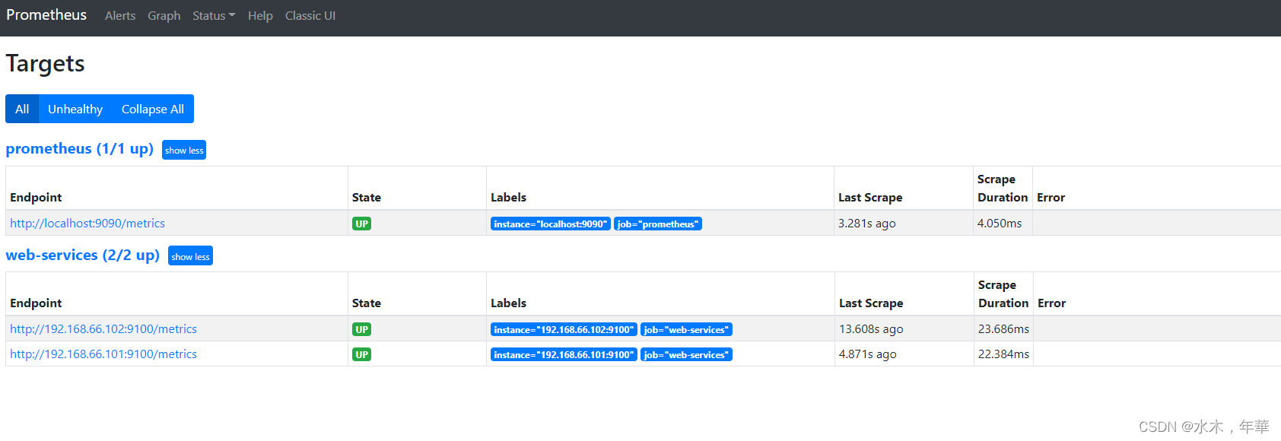
Task: Click Endpoint header in prometheus table
Action: pos(36,198)
